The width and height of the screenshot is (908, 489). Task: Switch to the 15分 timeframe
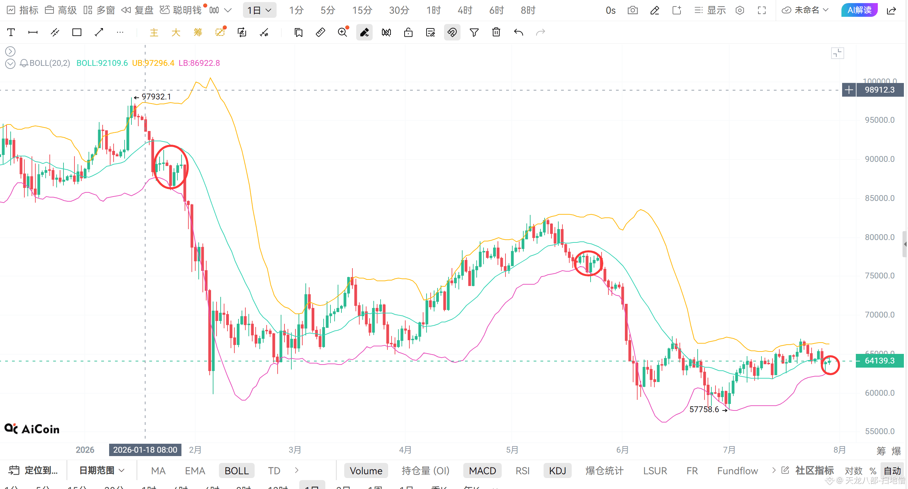coord(362,10)
